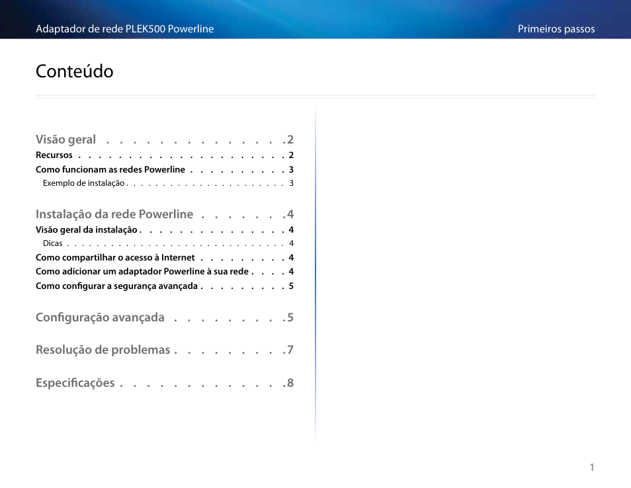Screen dimensions: 631x488
Task: Select 'Visão geral da instalação' entry
Action: (x=165, y=229)
